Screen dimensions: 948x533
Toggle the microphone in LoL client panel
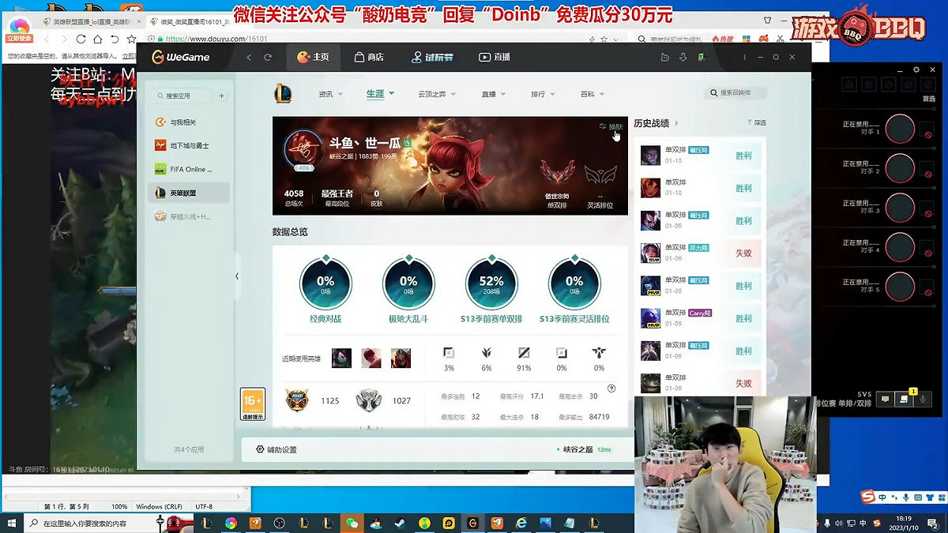point(922,400)
